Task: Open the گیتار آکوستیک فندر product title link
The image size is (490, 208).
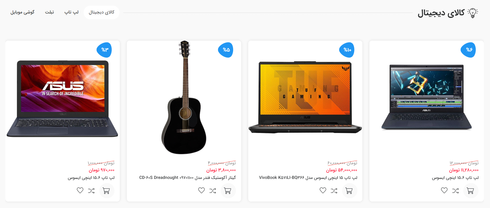Action: tap(188, 177)
